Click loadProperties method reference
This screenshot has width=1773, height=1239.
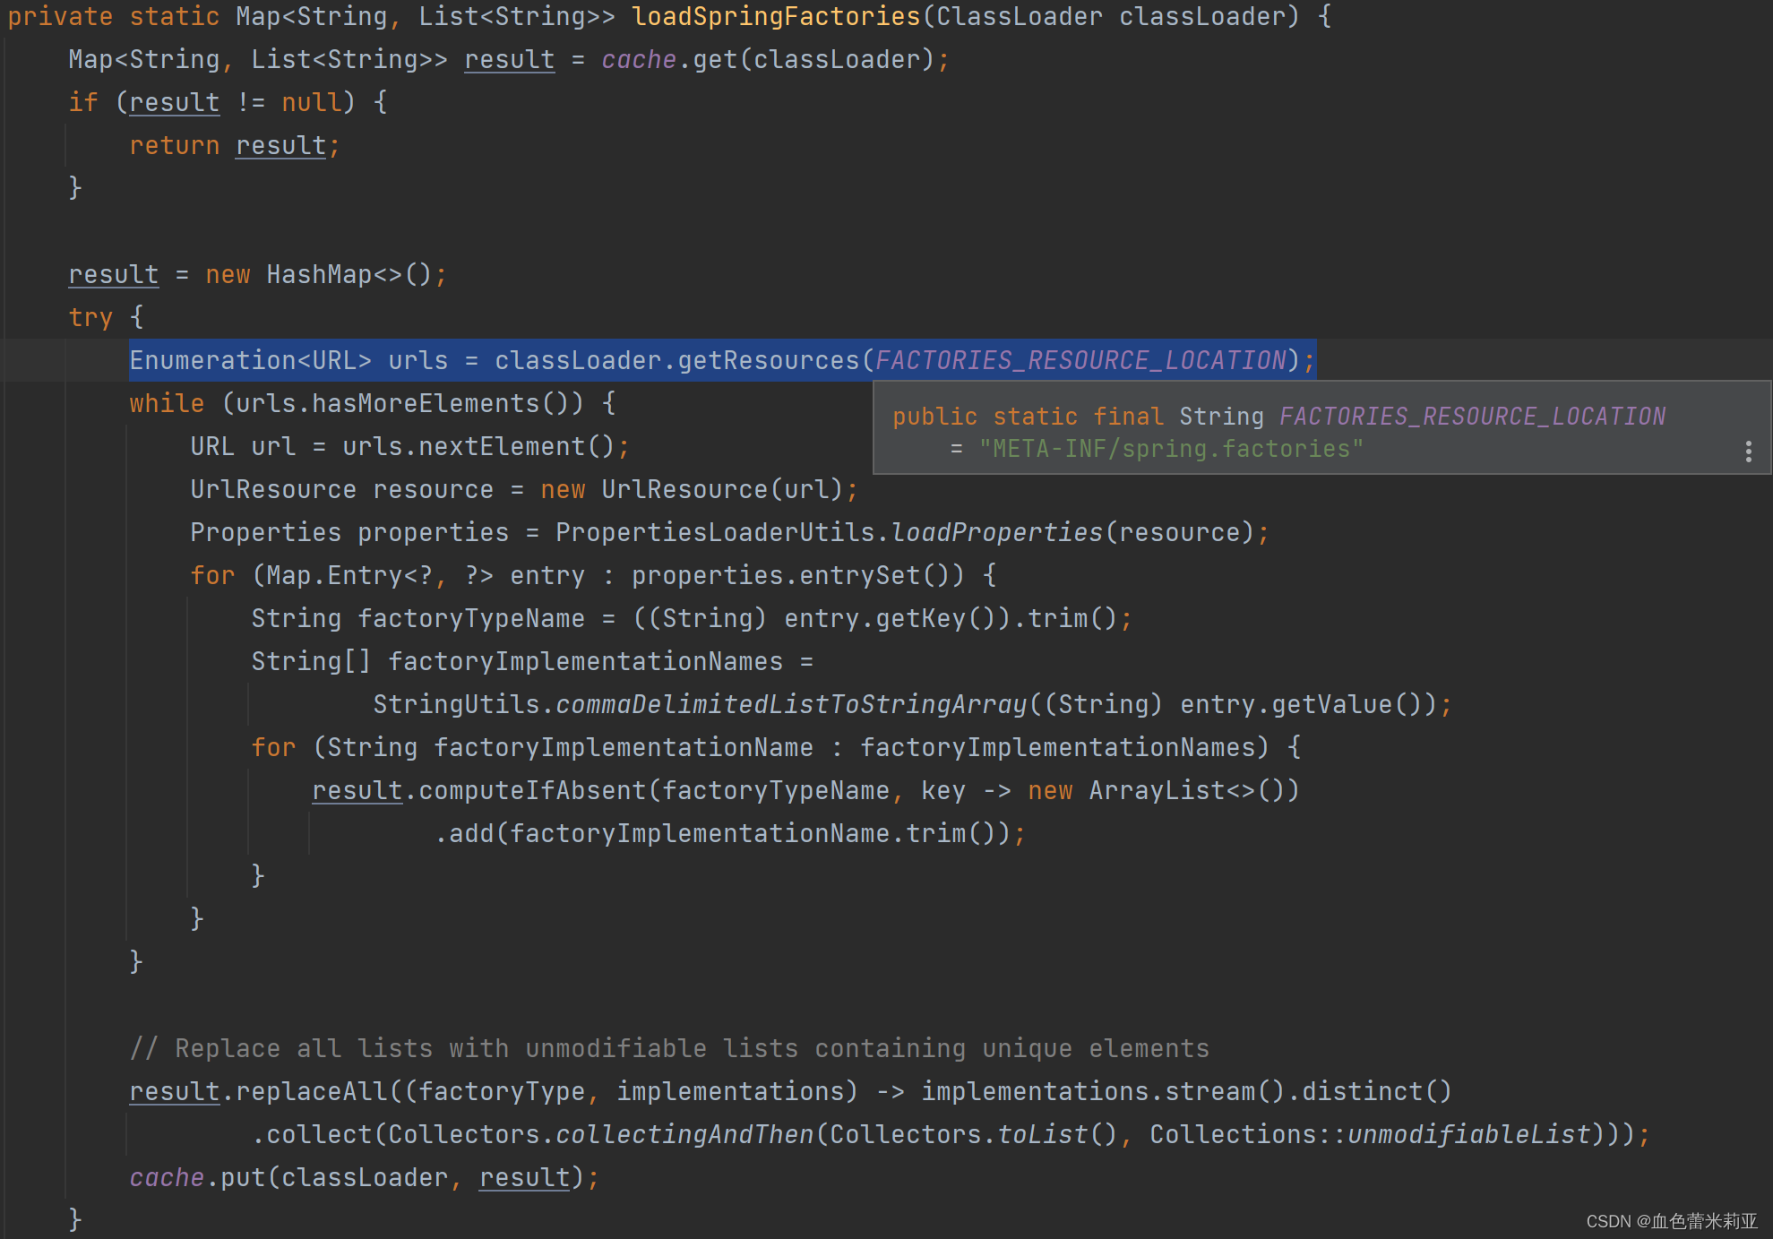996,532
